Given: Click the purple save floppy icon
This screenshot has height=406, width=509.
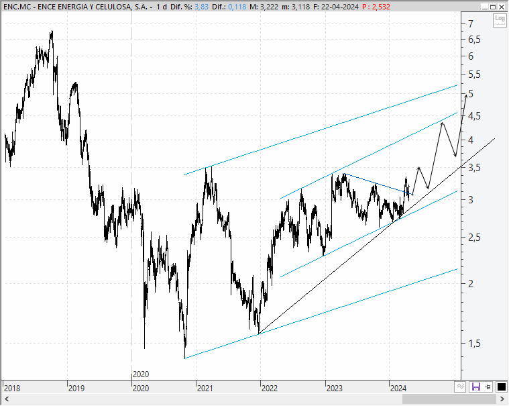Looking at the screenshot, I should point(476,387).
